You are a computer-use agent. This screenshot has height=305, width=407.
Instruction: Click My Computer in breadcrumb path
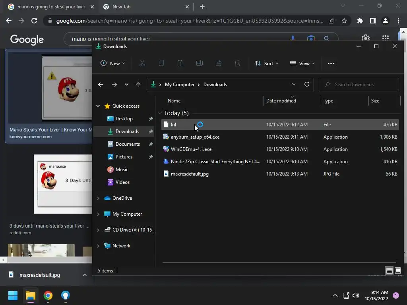click(180, 85)
